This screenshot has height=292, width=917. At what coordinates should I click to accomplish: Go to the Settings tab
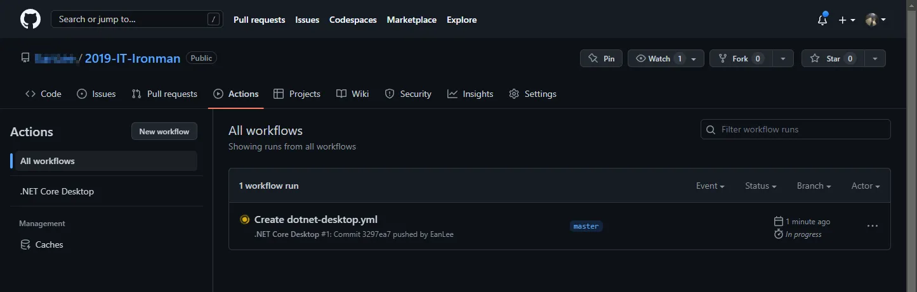pos(532,94)
